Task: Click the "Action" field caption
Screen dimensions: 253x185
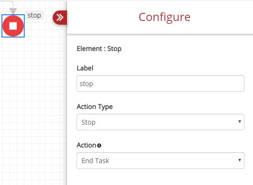Action: 87,145
